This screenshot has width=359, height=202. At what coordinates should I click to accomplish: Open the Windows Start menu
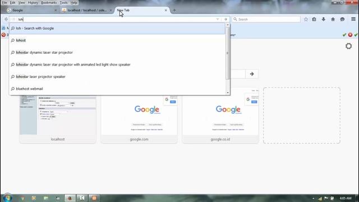point(7,198)
